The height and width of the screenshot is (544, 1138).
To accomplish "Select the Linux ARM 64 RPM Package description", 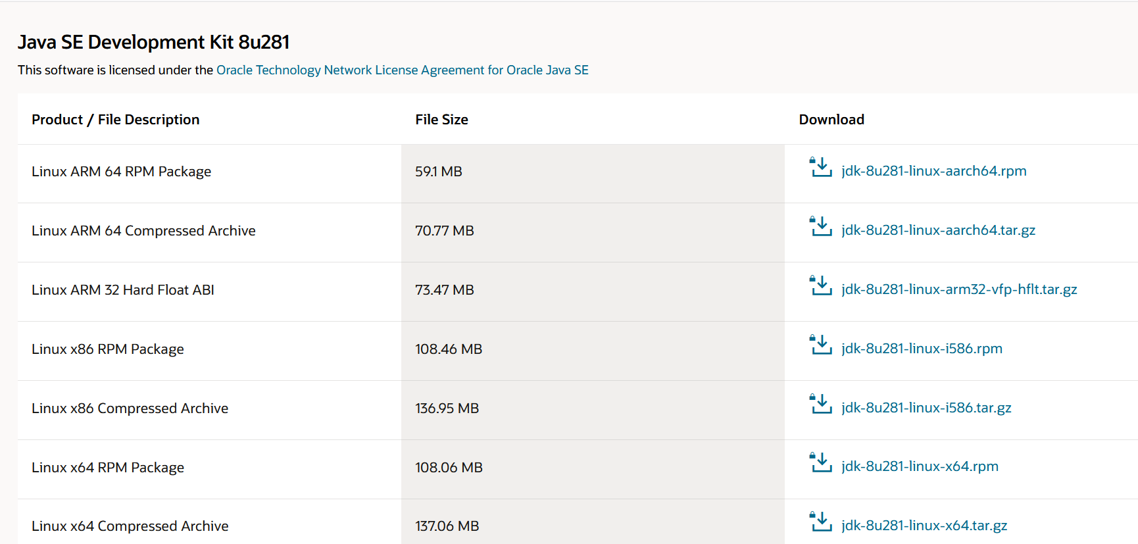I will [122, 172].
